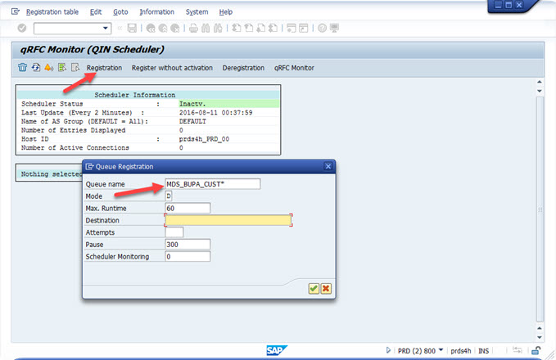Click the orange alarm bell icon
This screenshot has width=556, height=360.
[49, 67]
